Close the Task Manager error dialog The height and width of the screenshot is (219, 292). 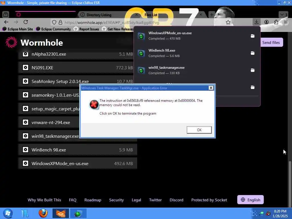pos(211,88)
